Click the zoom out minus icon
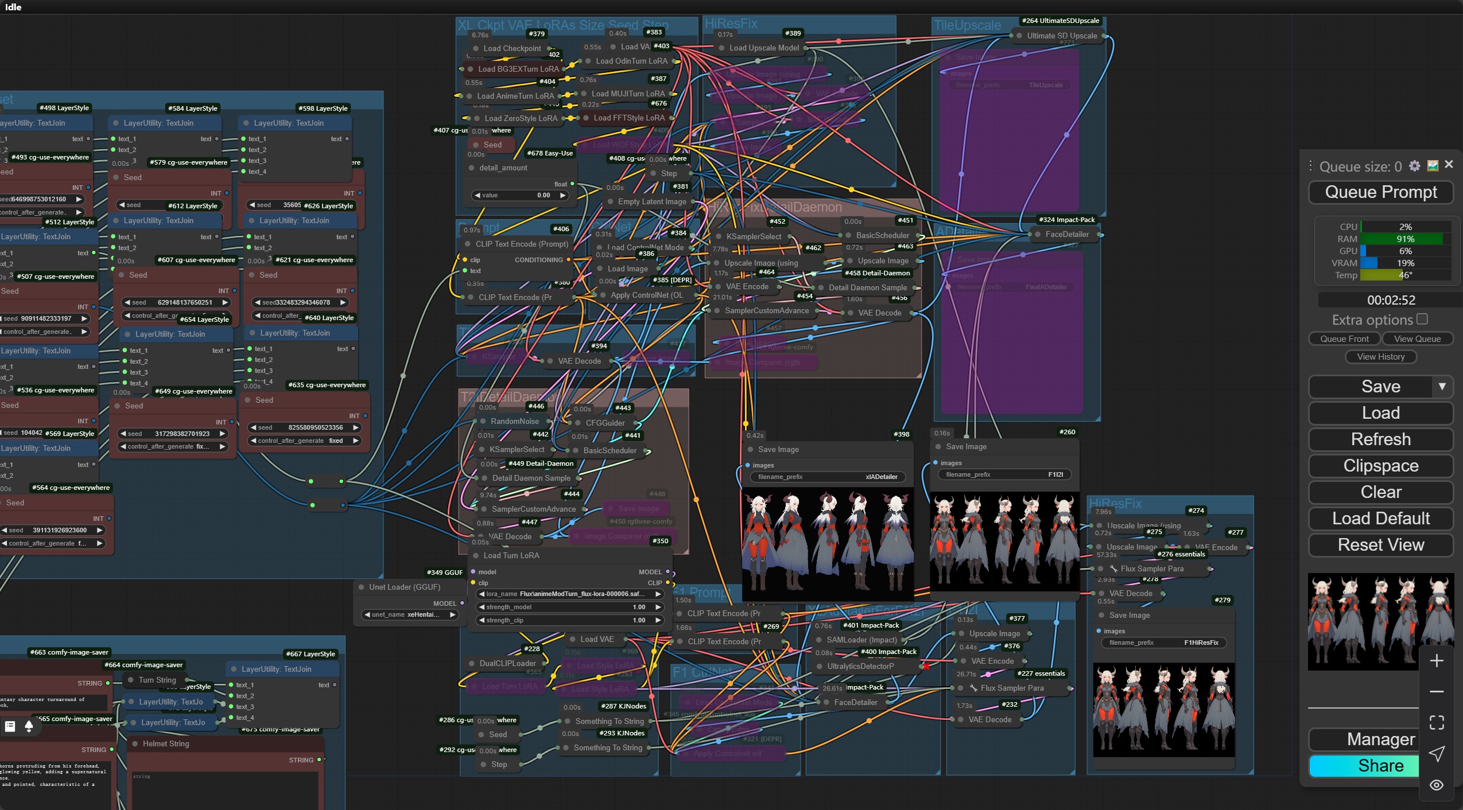Image resolution: width=1463 pixels, height=810 pixels. click(x=1437, y=692)
